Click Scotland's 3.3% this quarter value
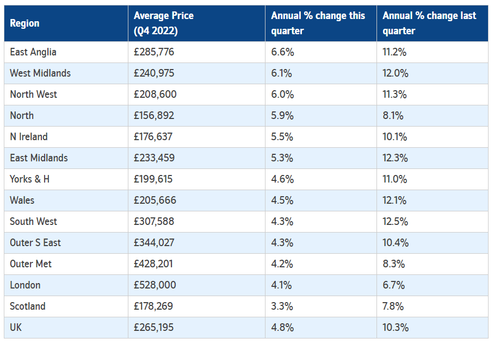The height and width of the screenshot is (351, 494). click(282, 306)
